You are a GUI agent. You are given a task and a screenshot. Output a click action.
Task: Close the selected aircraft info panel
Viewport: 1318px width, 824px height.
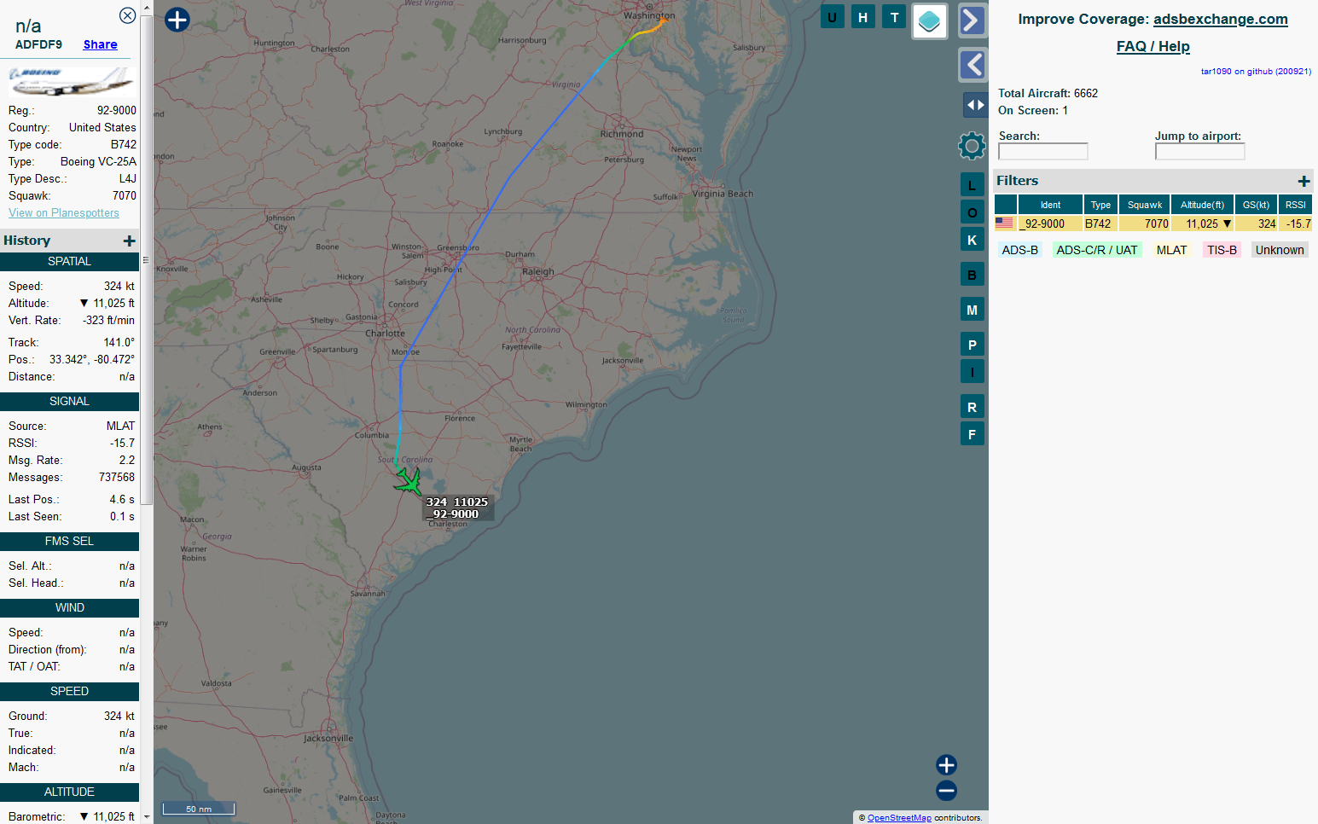(x=127, y=15)
